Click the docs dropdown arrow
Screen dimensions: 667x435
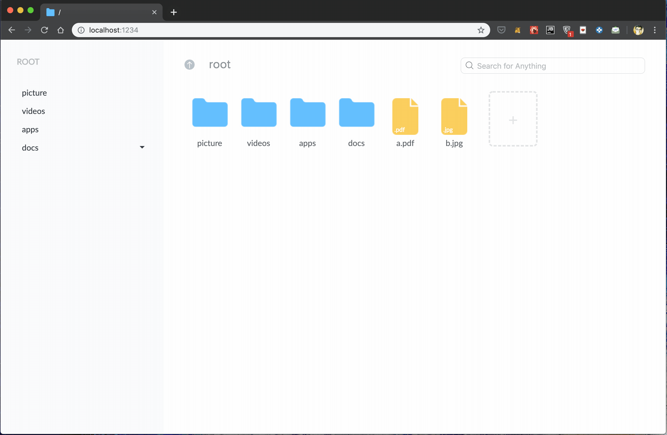142,147
